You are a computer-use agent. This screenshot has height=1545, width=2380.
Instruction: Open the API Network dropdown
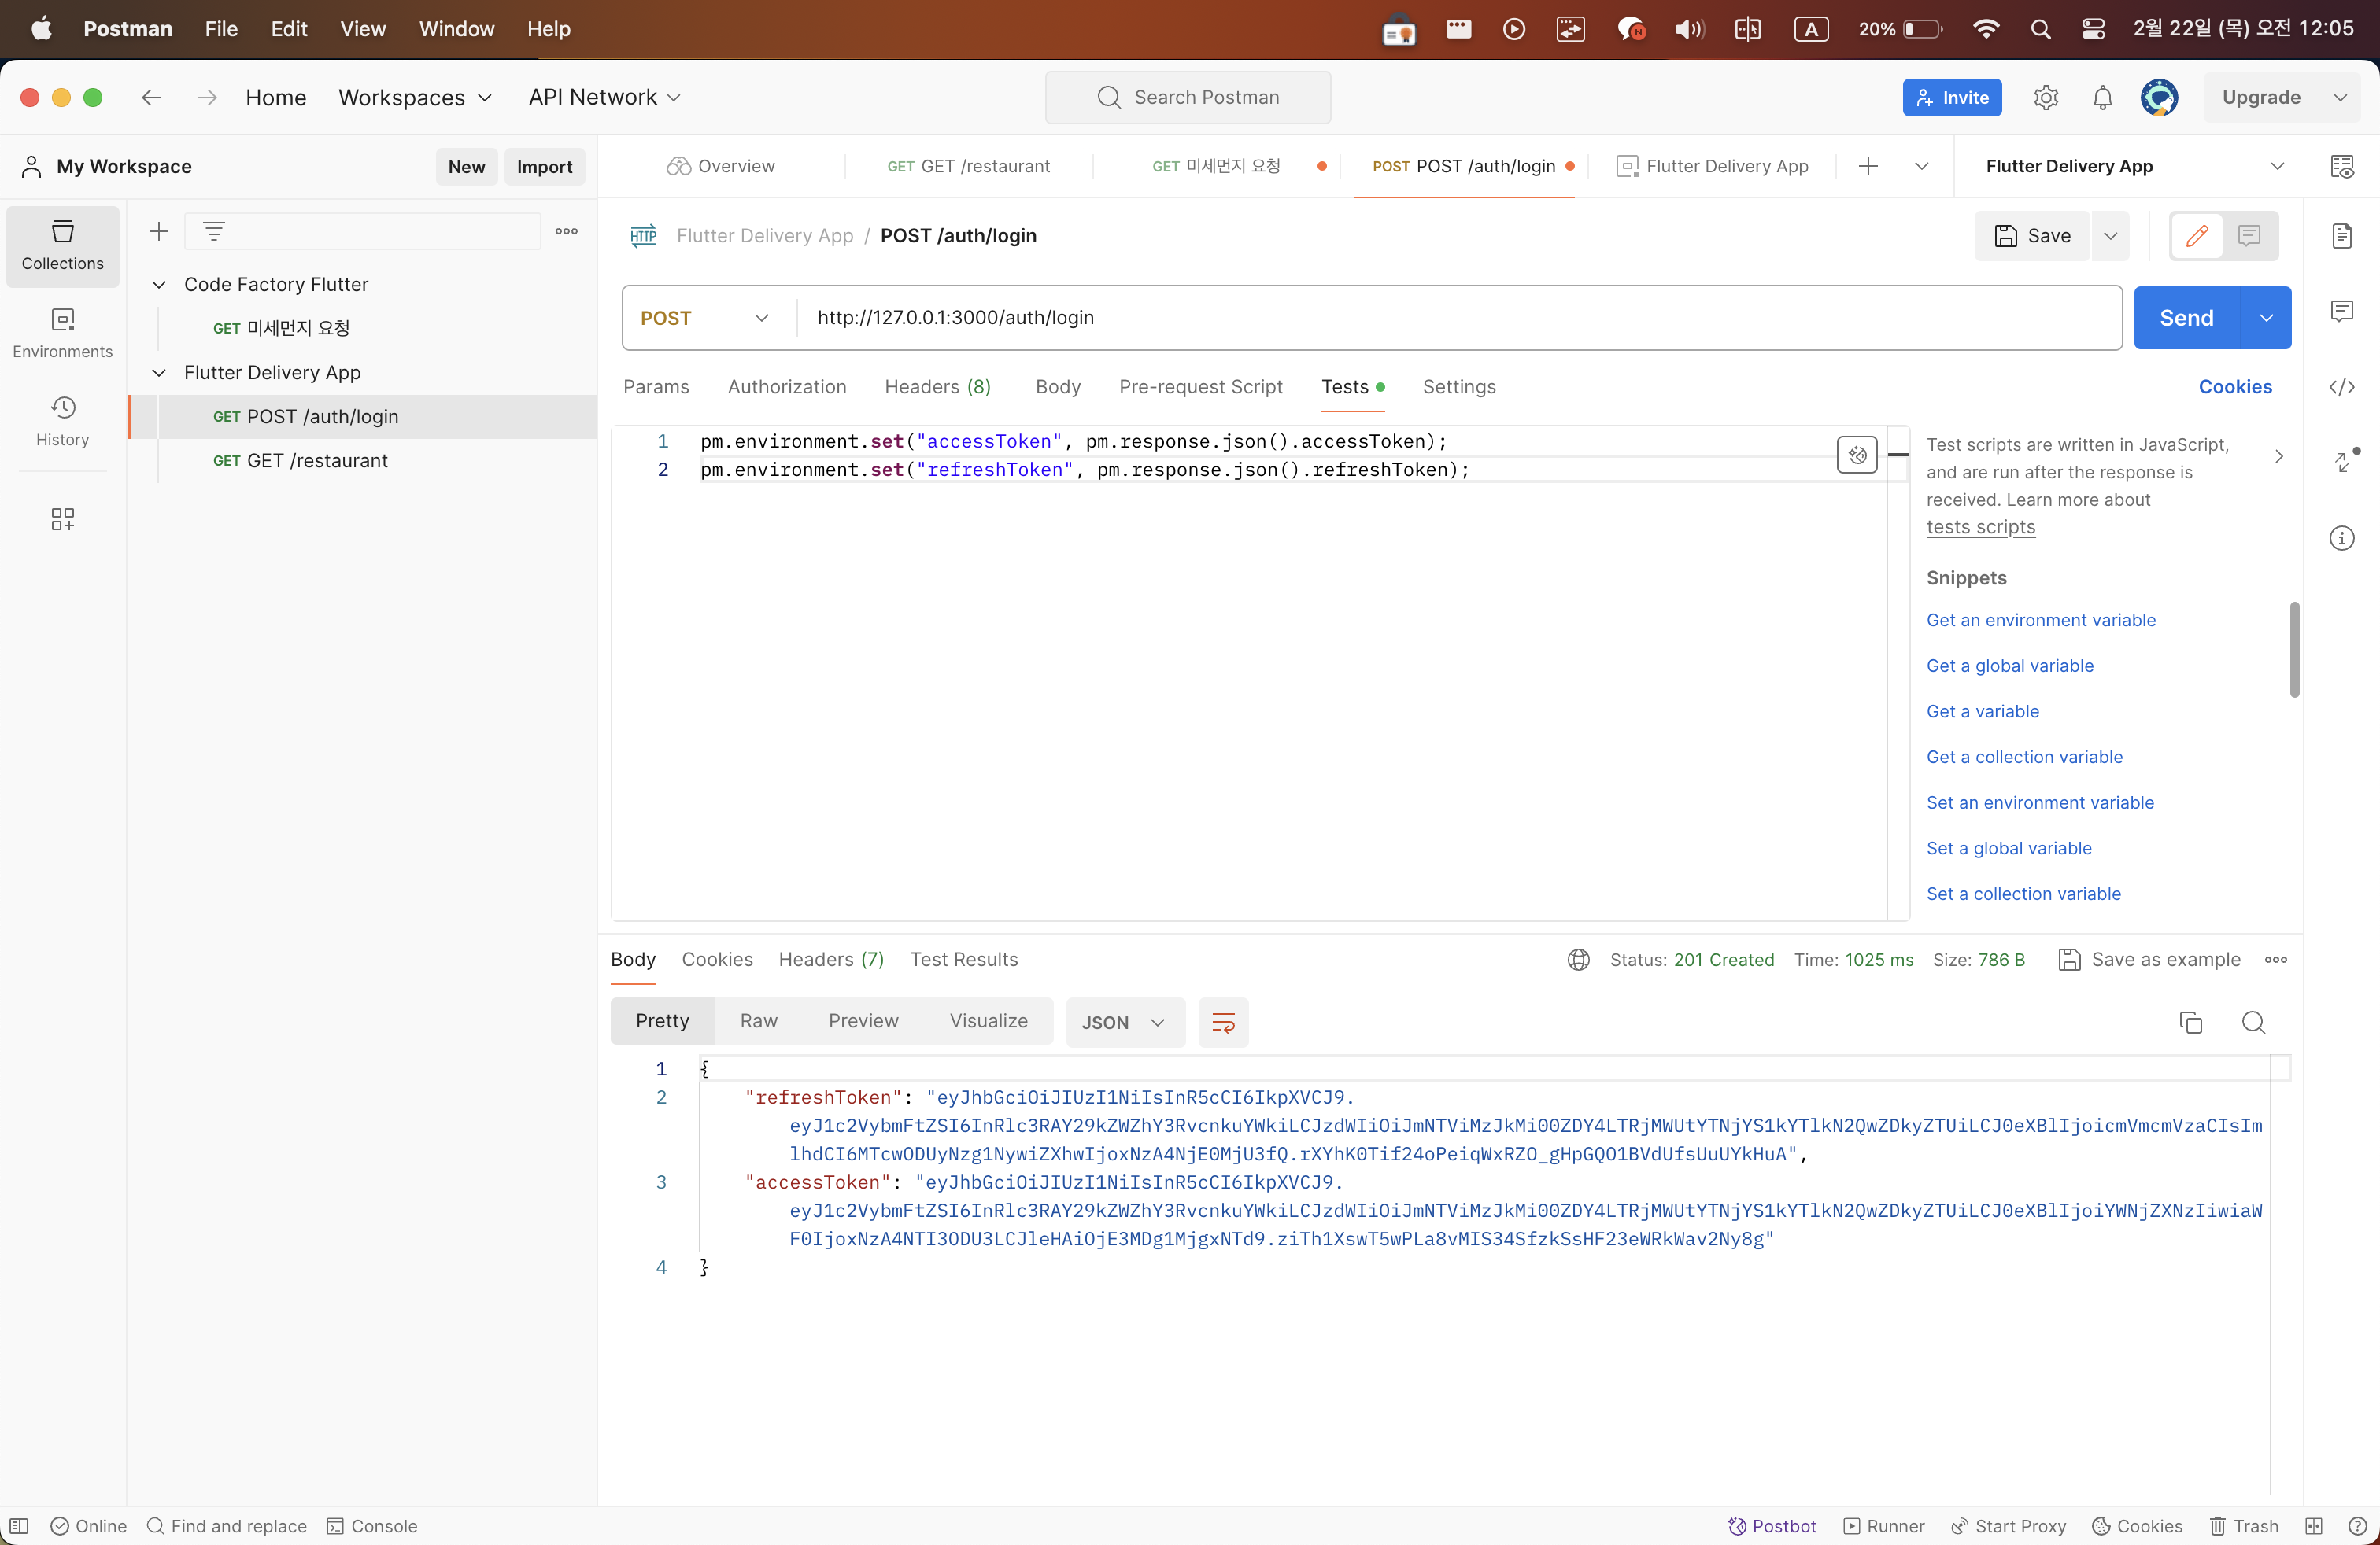[x=604, y=97]
